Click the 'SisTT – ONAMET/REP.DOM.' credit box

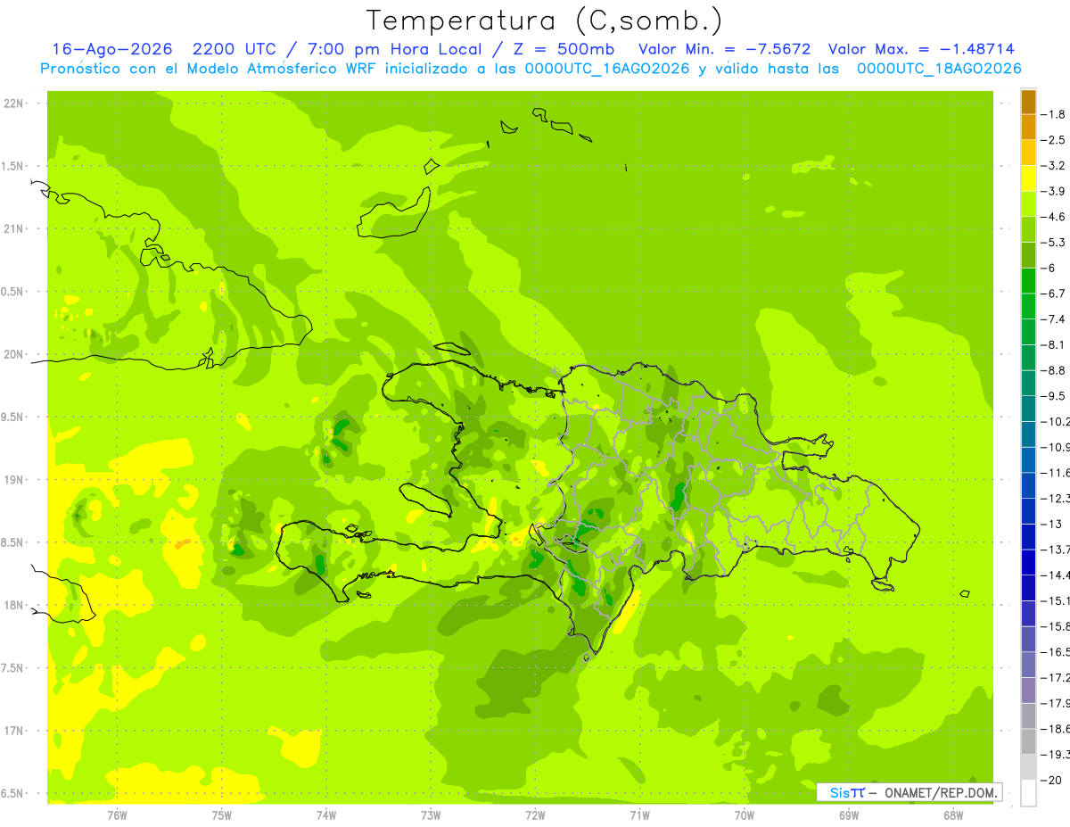pyautogui.click(x=909, y=792)
